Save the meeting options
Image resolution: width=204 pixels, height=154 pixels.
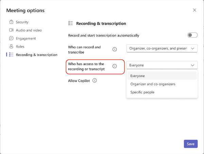click(191, 144)
